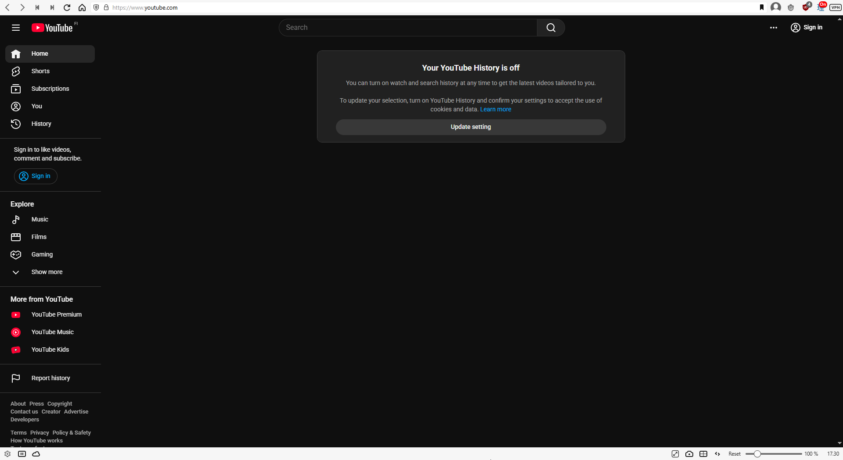Click the Policy & Safety footer link
This screenshot has height=460, width=843.
[72, 433]
